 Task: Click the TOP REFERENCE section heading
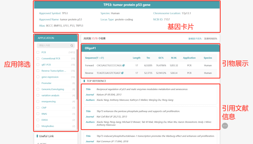(x=96, y=81)
